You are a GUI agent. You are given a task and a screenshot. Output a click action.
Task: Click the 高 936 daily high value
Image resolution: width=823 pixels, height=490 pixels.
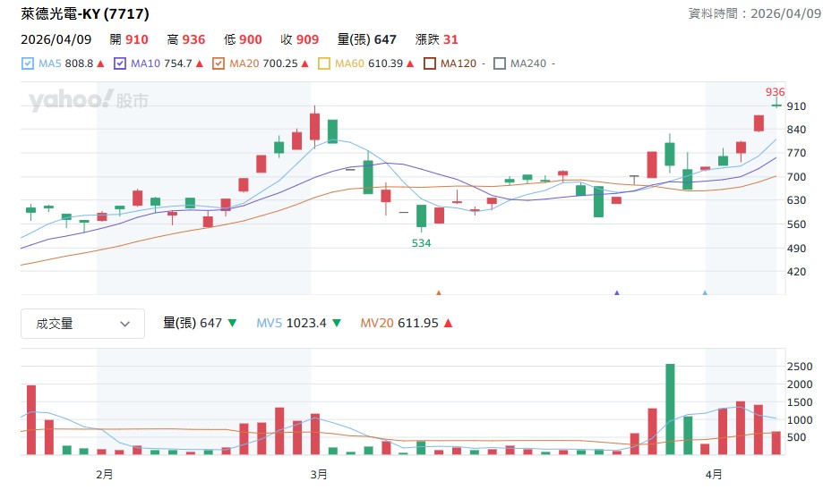coord(185,39)
